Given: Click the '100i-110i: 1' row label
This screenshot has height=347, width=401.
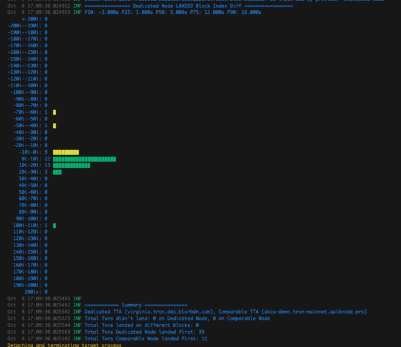Looking at the screenshot, I should [30, 225].
